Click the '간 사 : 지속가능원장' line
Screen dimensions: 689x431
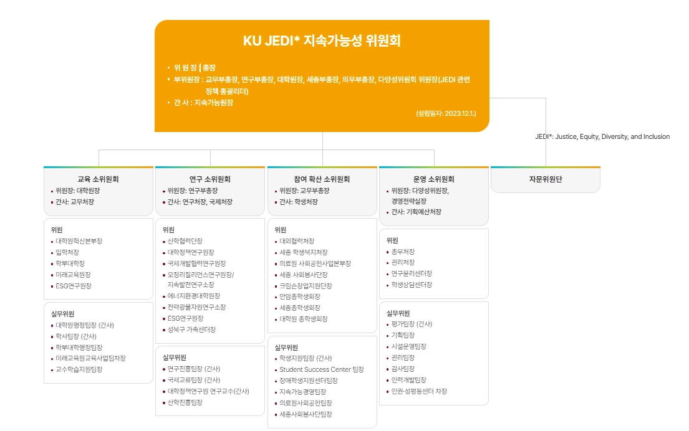click(203, 102)
